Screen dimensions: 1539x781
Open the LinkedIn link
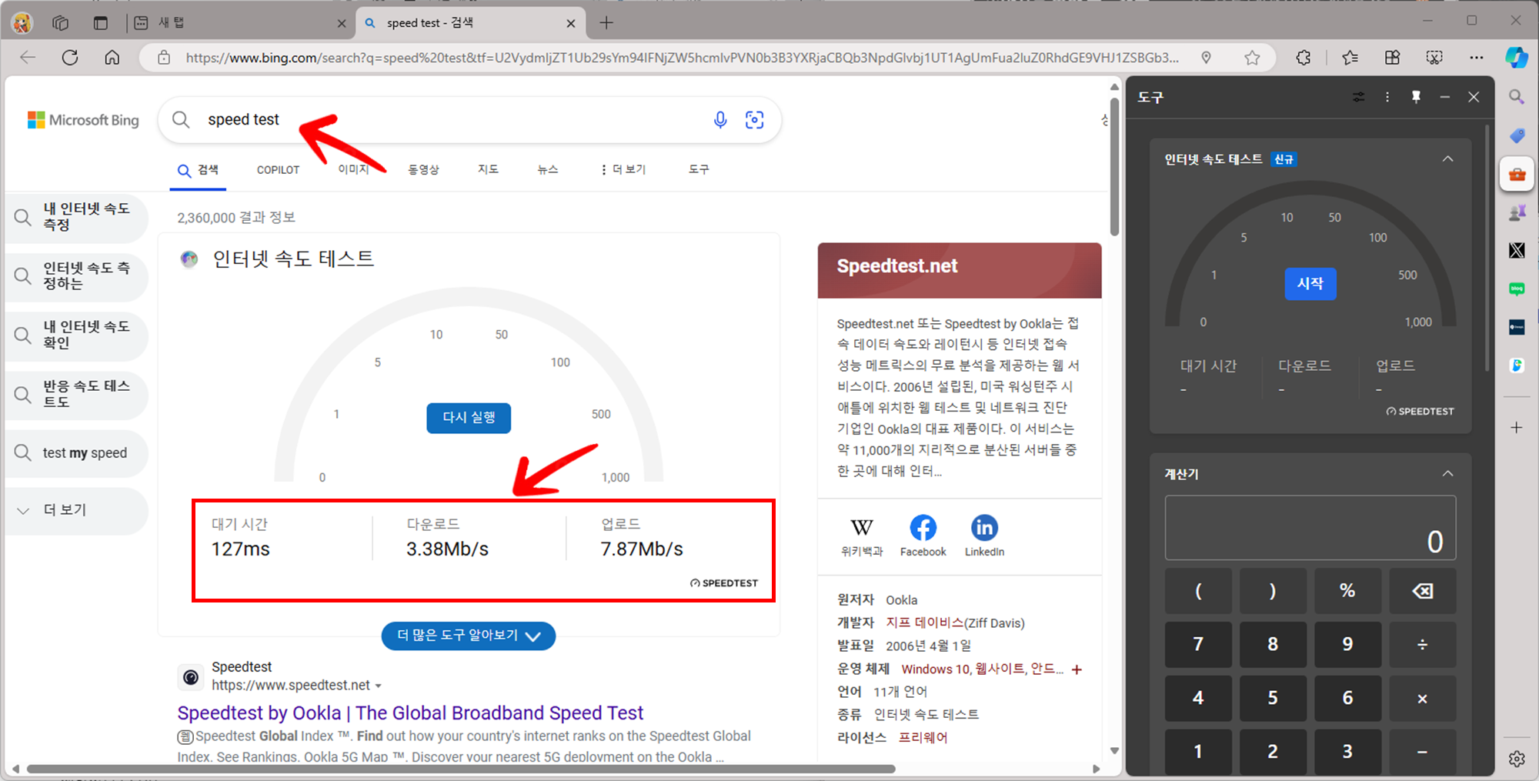tap(984, 536)
